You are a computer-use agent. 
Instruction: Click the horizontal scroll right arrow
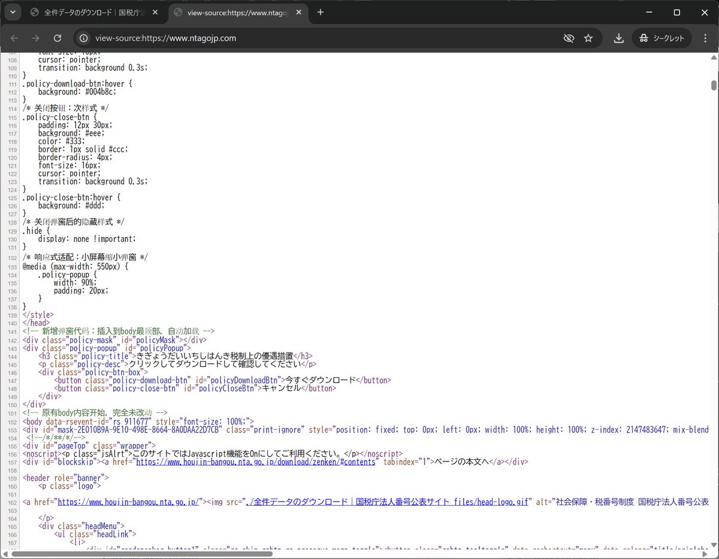[x=705, y=554]
